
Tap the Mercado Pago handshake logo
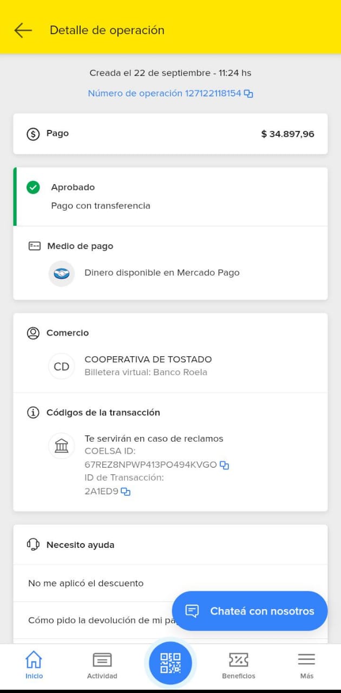pos(62,273)
